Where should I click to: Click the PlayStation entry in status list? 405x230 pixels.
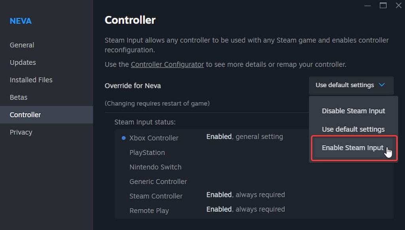(x=147, y=153)
